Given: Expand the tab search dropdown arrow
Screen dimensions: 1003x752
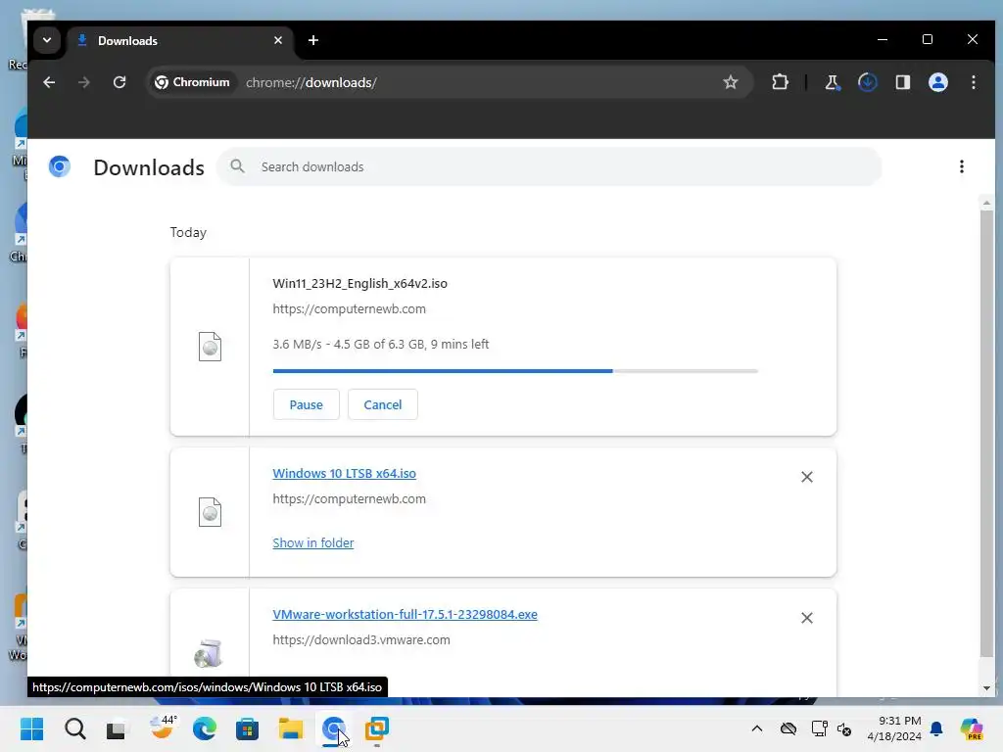Looking at the screenshot, I should pyautogui.click(x=47, y=40).
